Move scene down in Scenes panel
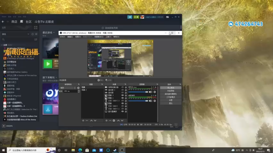 [95, 121]
